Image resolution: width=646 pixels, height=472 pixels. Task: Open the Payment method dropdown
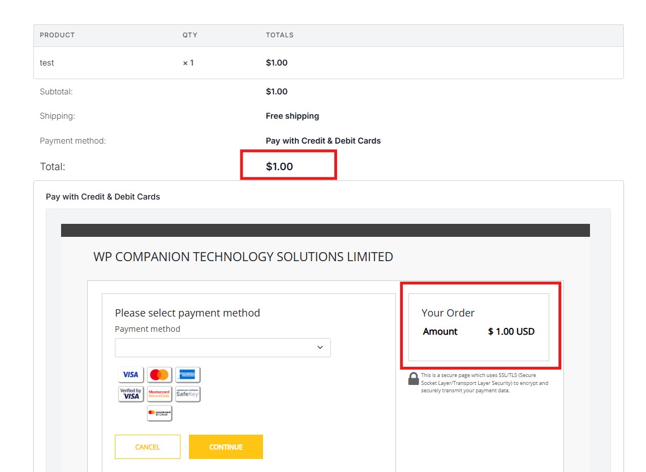click(x=222, y=348)
